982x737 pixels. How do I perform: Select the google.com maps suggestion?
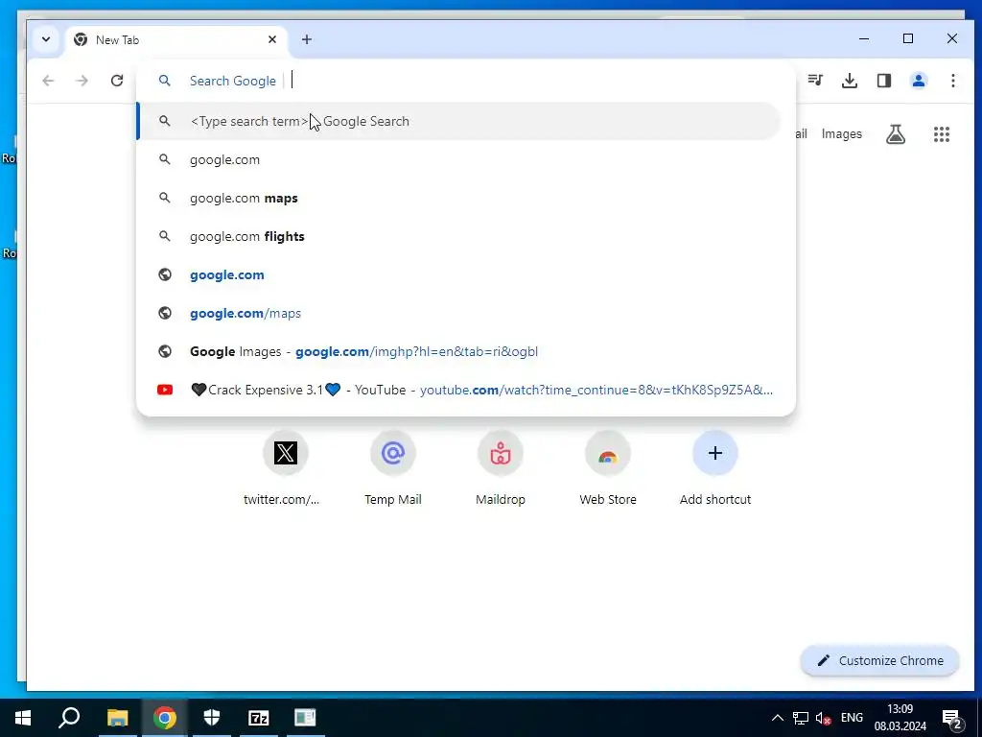pyautogui.click(x=458, y=198)
